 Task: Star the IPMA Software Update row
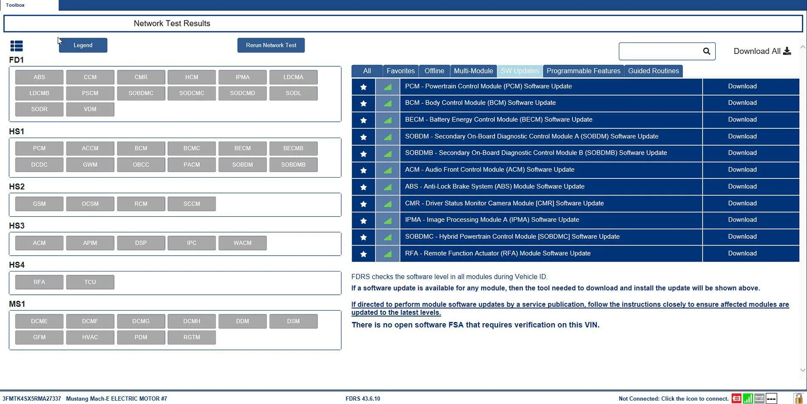click(363, 220)
